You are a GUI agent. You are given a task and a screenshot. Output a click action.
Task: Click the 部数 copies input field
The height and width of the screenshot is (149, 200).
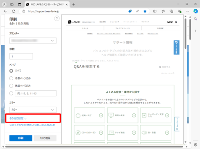click(21, 56)
